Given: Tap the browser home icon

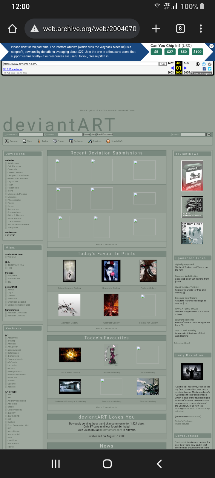Looking at the screenshot, I should 12,29.
